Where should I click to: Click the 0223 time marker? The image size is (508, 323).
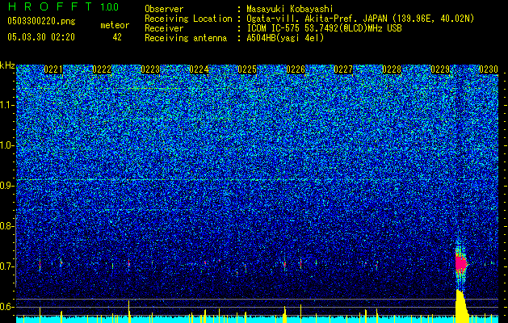pyautogui.click(x=150, y=69)
